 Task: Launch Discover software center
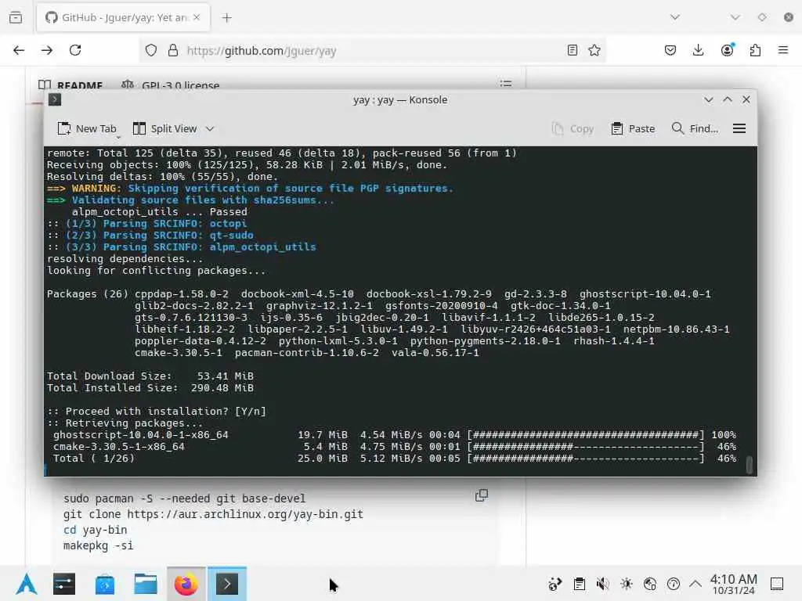pyautogui.click(x=105, y=584)
